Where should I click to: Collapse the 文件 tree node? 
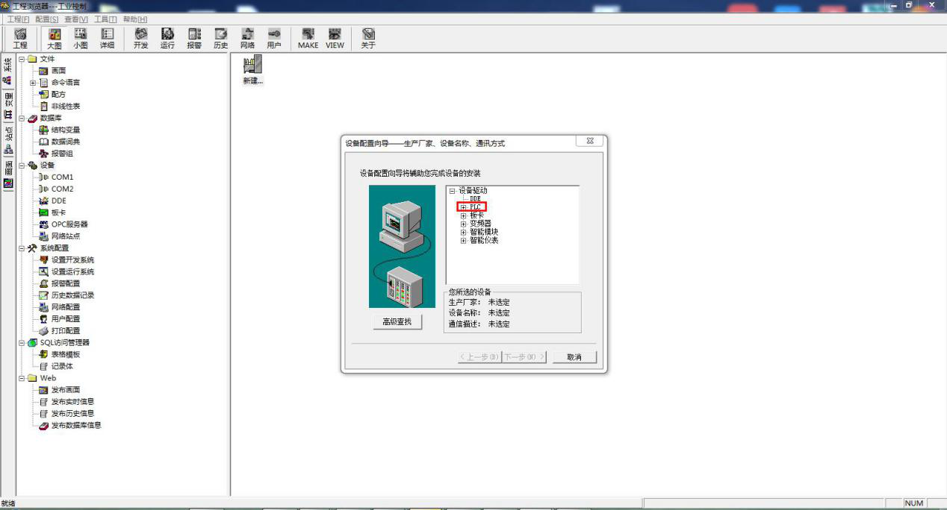coord(22,58)
